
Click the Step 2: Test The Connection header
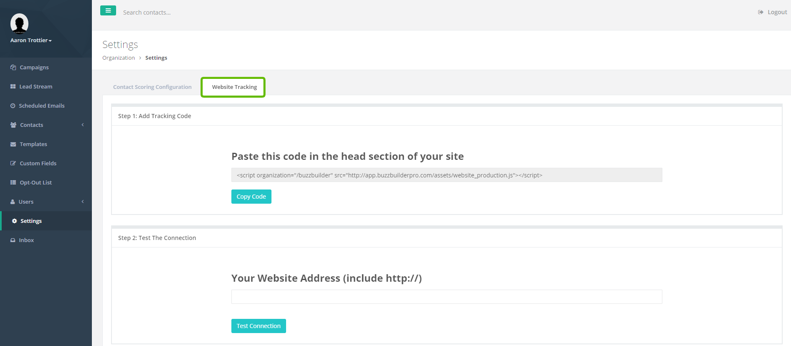click(157, 238)
